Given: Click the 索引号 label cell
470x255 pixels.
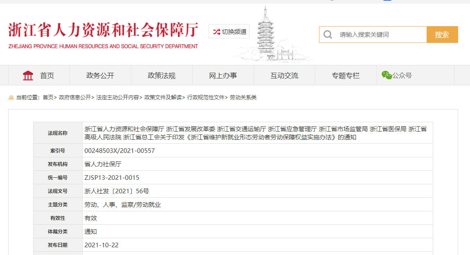Looking at the screenshot, I should click(x=58, y=150).
